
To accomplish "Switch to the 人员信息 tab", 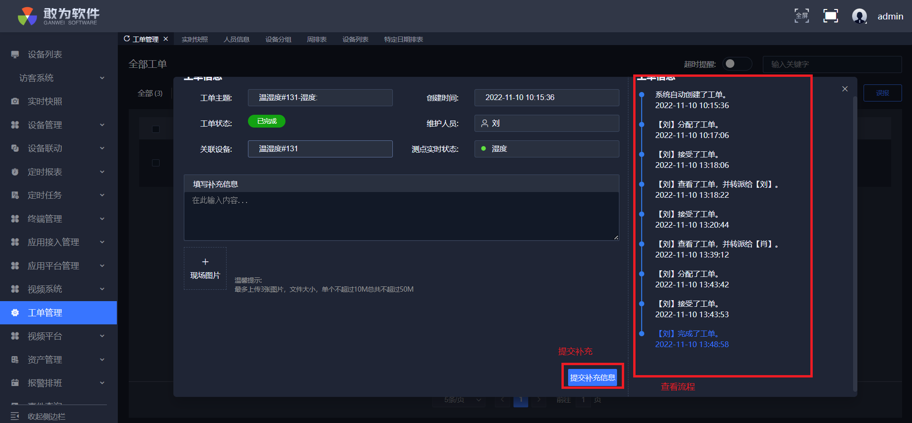I will [x=237, y=39].
